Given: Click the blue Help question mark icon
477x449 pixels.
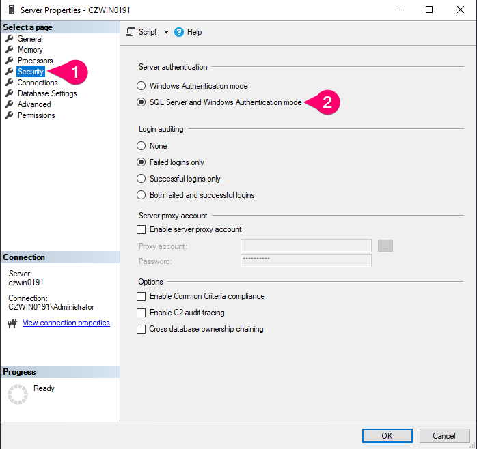Looking at the screenshot, I should coord(179,32).
